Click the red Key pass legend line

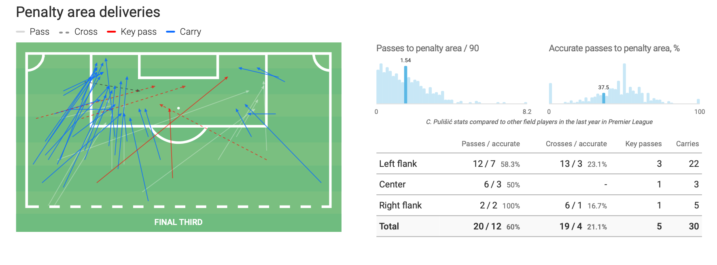coord(111,32)
